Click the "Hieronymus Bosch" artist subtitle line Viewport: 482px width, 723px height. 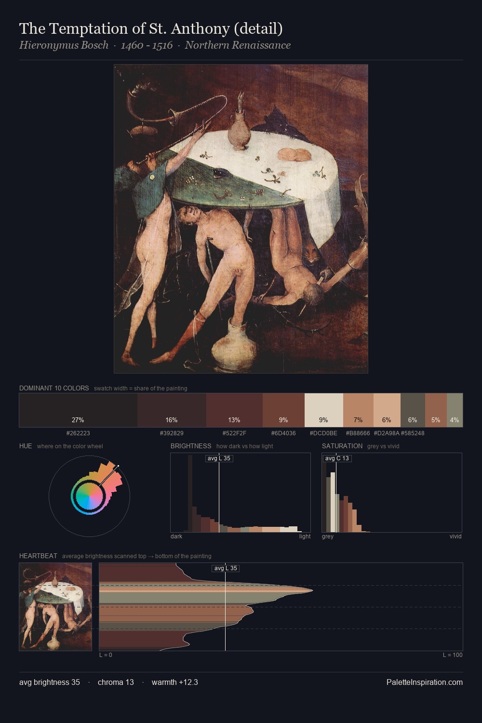[155, 45]
